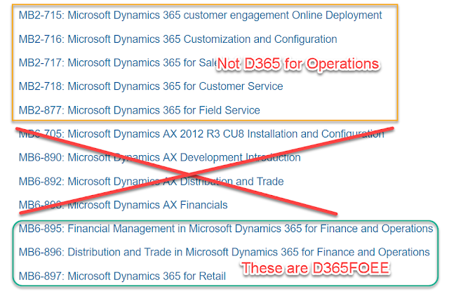Open MB6-895 Financial Management exam link
The image size is (449, 294).
(226, 229)
